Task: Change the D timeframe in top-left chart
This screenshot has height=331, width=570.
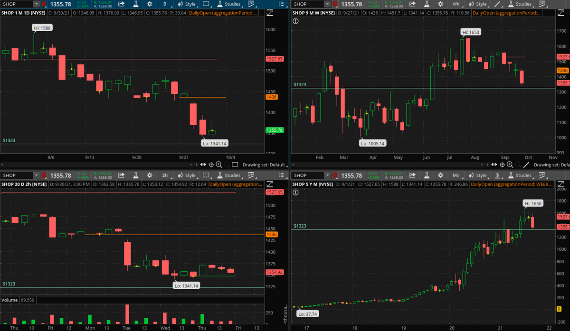Action: tap(165, 4)
